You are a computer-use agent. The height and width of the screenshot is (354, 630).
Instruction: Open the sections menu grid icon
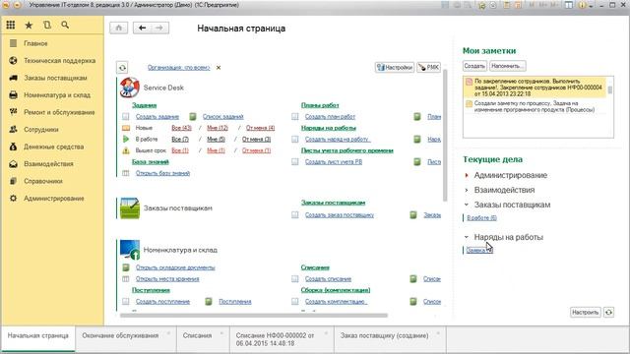11,25
